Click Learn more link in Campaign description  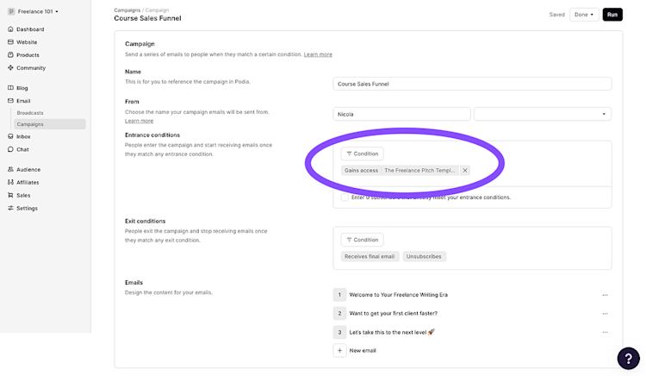pyautogui.click(x=318, y=54)
